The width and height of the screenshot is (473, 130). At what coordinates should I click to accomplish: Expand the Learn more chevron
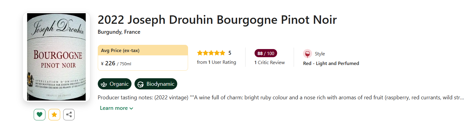click(x=131, y=108)
